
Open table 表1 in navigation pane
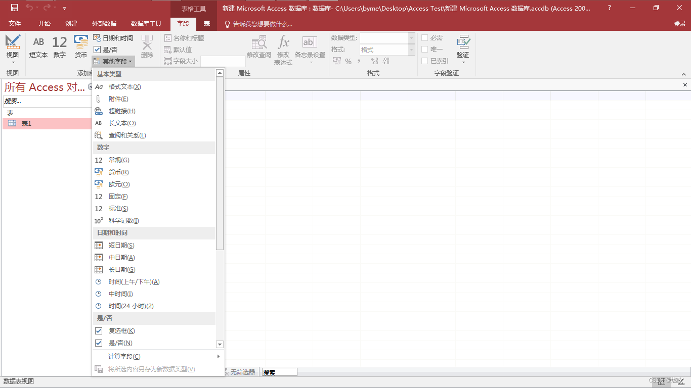[x=47, y=124]
